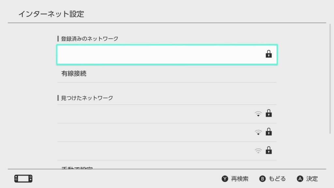Select the third found network row
This screenshot has height=188, width=334.
click(x=167, y=151)
